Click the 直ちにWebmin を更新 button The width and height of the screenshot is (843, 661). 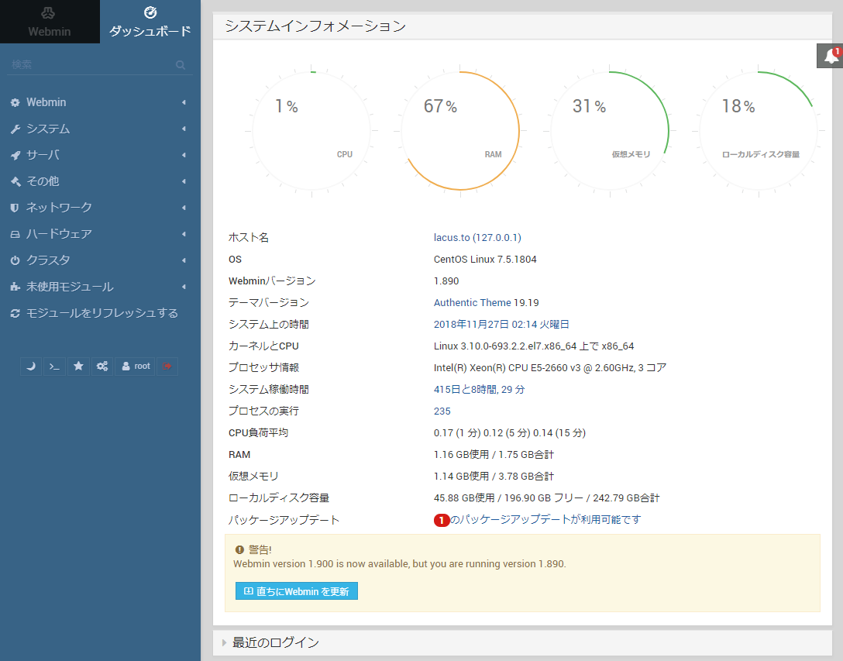[296, 591]
